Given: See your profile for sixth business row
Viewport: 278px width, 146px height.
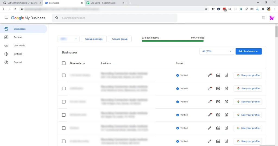Looking at the screenshot, I should pos(248,141).
